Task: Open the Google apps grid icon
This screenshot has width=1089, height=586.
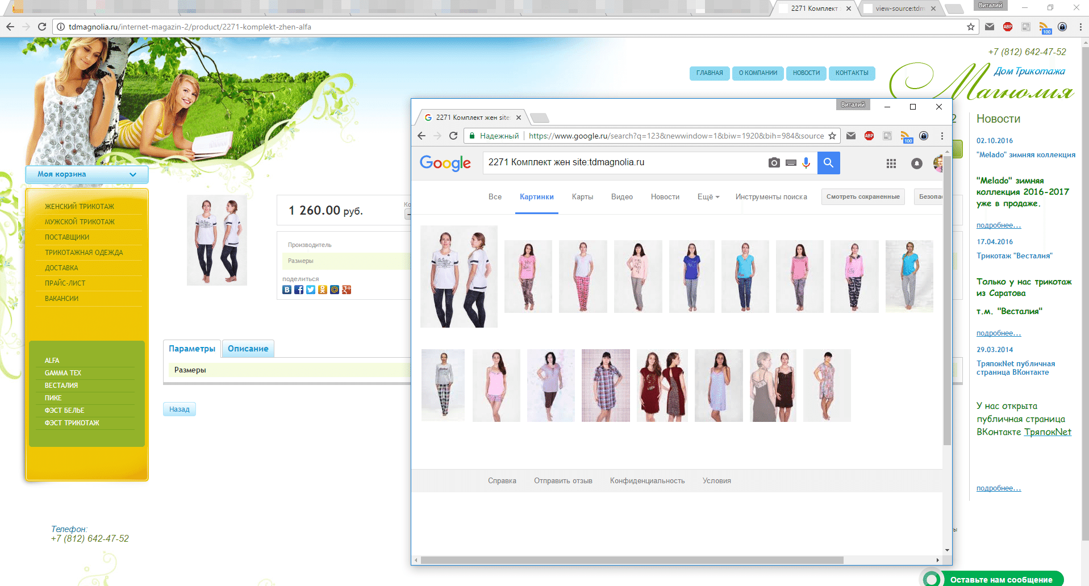Action: [x=891, y=164]
